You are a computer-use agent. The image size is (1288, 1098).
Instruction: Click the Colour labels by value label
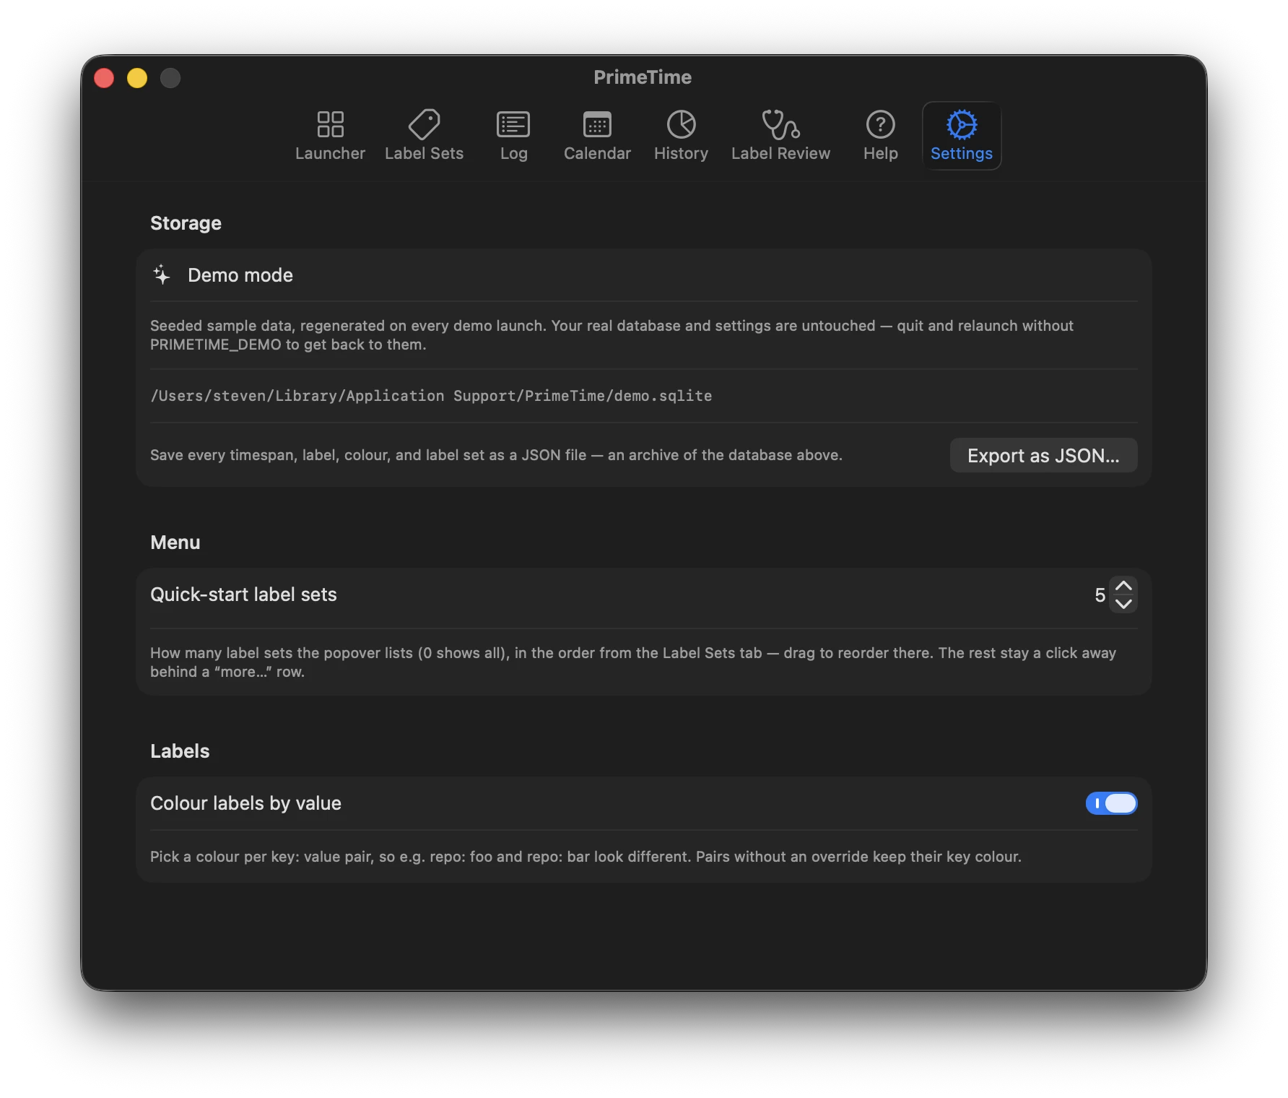[x=245, y=803]
